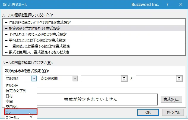Collapse the セルの値 dropdown arrow

pos(34,78)
